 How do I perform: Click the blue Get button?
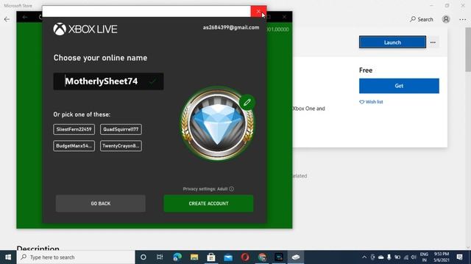pyautogui.click(x=399, y=86)
